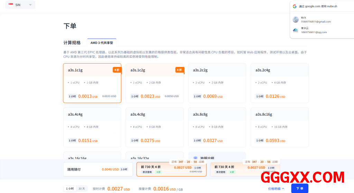Open the SIN region dropdown
This screenshot has width=354, height=193.
point(20,5)
